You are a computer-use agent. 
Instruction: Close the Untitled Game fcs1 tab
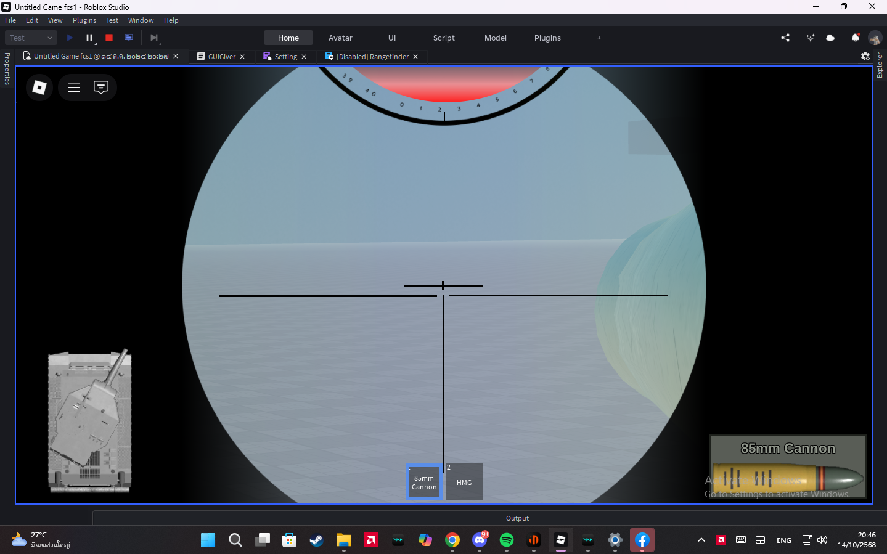[176, 56]
